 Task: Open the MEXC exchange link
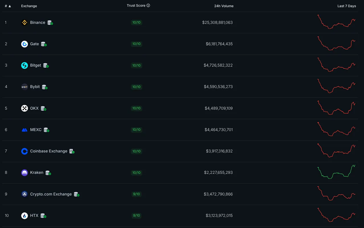tap(36, 130)
